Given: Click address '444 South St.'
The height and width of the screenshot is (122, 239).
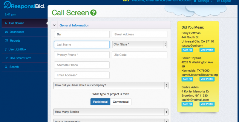Looking at the screenshot, I should coord(190,37).
